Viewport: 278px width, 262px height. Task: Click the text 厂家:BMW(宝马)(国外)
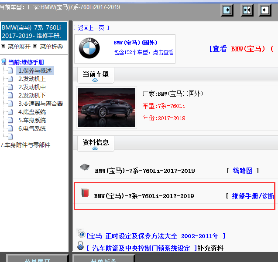coord(173,94)
